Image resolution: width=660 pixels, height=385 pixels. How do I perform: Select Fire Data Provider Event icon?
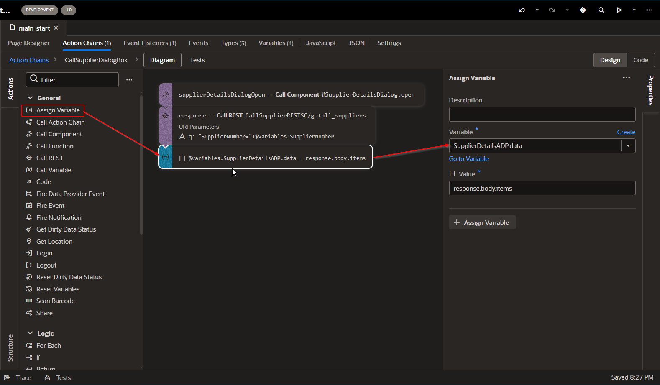pos(29,194)
